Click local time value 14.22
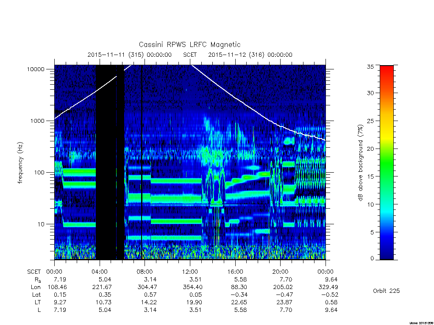The height and width of the screenshot is (325, 434). tap(149, 302)
